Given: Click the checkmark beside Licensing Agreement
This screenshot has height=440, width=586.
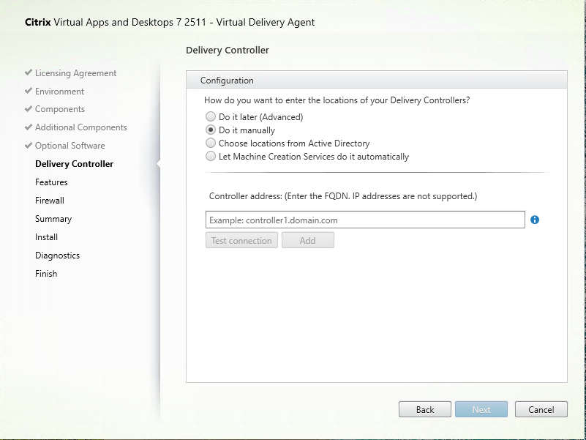Looking at the screenshot, I should 29,73.
